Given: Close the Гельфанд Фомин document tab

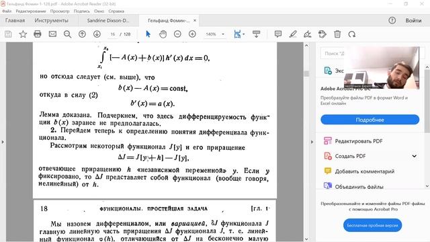Looking at the screenshot, I should click(195, 20).
